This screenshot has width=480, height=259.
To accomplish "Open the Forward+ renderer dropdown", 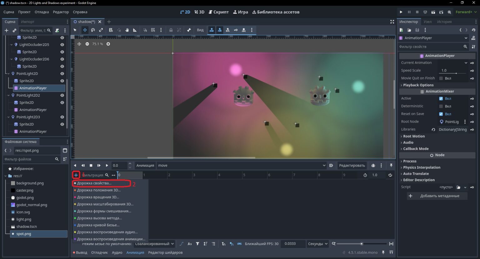I will pyautogui.click(x=466, y=12).
